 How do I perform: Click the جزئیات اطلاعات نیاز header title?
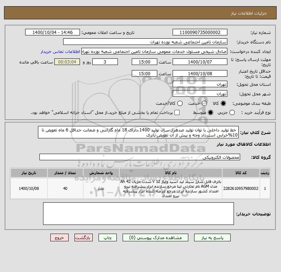point(249,13)
